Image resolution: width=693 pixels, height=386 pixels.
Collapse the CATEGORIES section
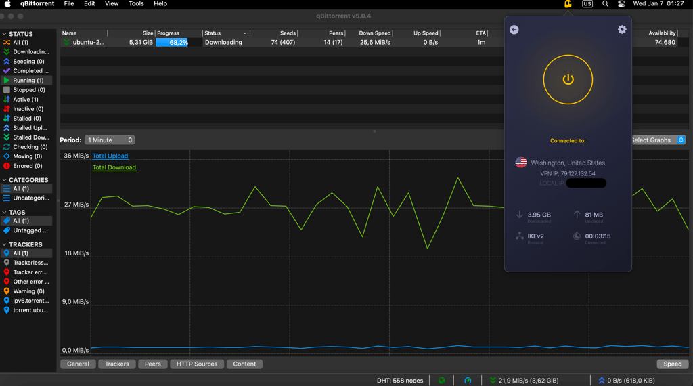click(5, 180)
